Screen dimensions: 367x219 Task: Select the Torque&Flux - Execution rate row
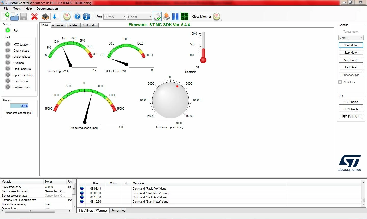[36, 200]
